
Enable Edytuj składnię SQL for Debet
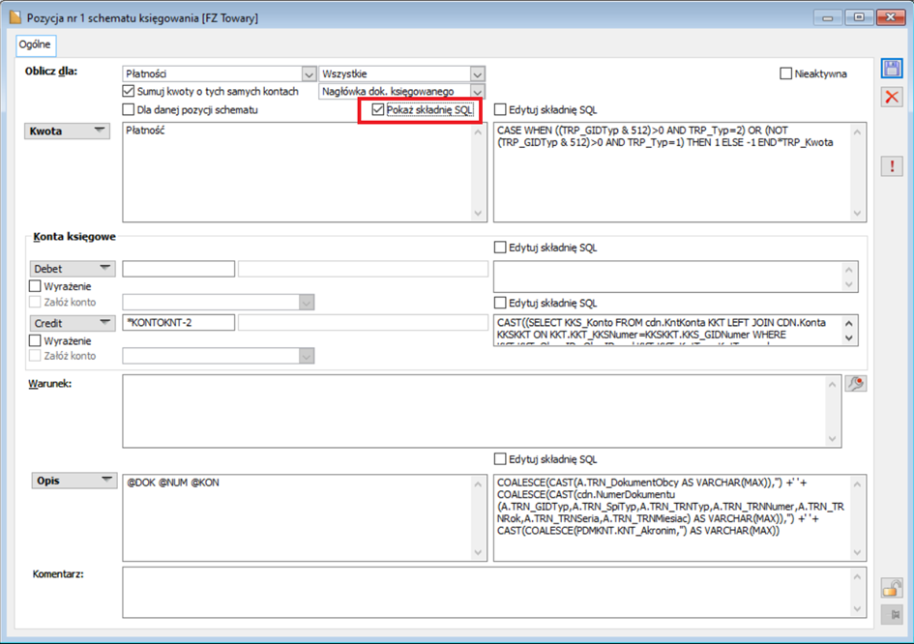[500, 248]
